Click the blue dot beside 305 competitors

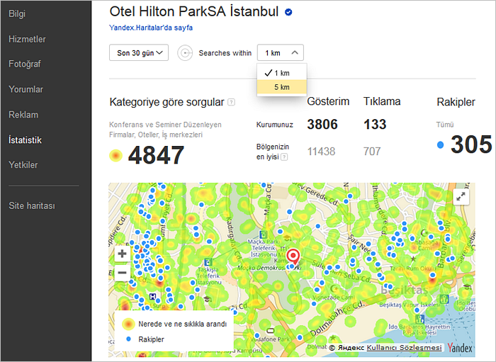[440, 145]
